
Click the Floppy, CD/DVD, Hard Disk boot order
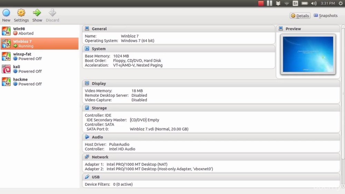(137, 60)
